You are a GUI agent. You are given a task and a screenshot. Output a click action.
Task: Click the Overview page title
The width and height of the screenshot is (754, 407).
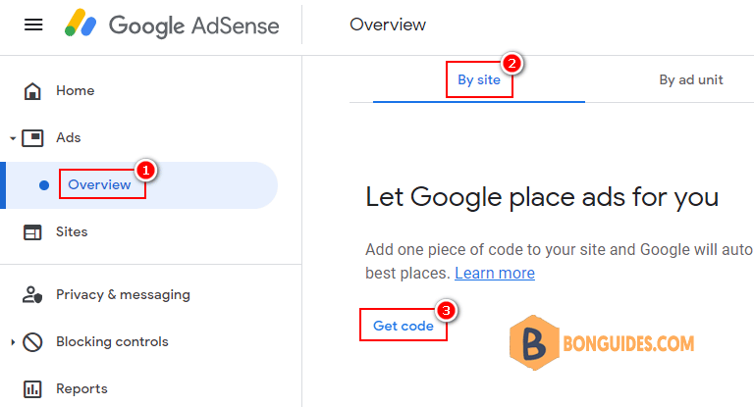click(x=388, y=25)
